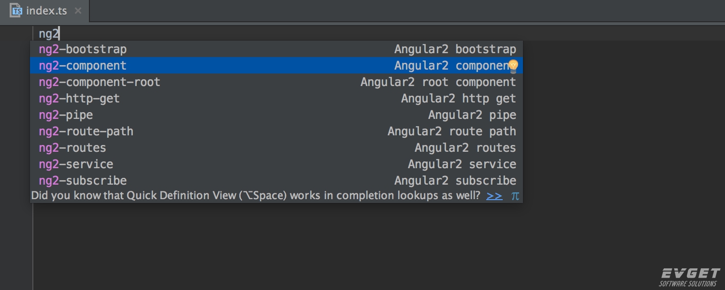
Task: Click the Angular2 pipe description
Action: pos(472,115)
